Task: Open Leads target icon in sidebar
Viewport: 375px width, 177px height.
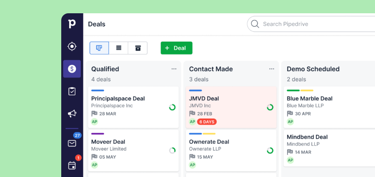Action: [72, 46]
